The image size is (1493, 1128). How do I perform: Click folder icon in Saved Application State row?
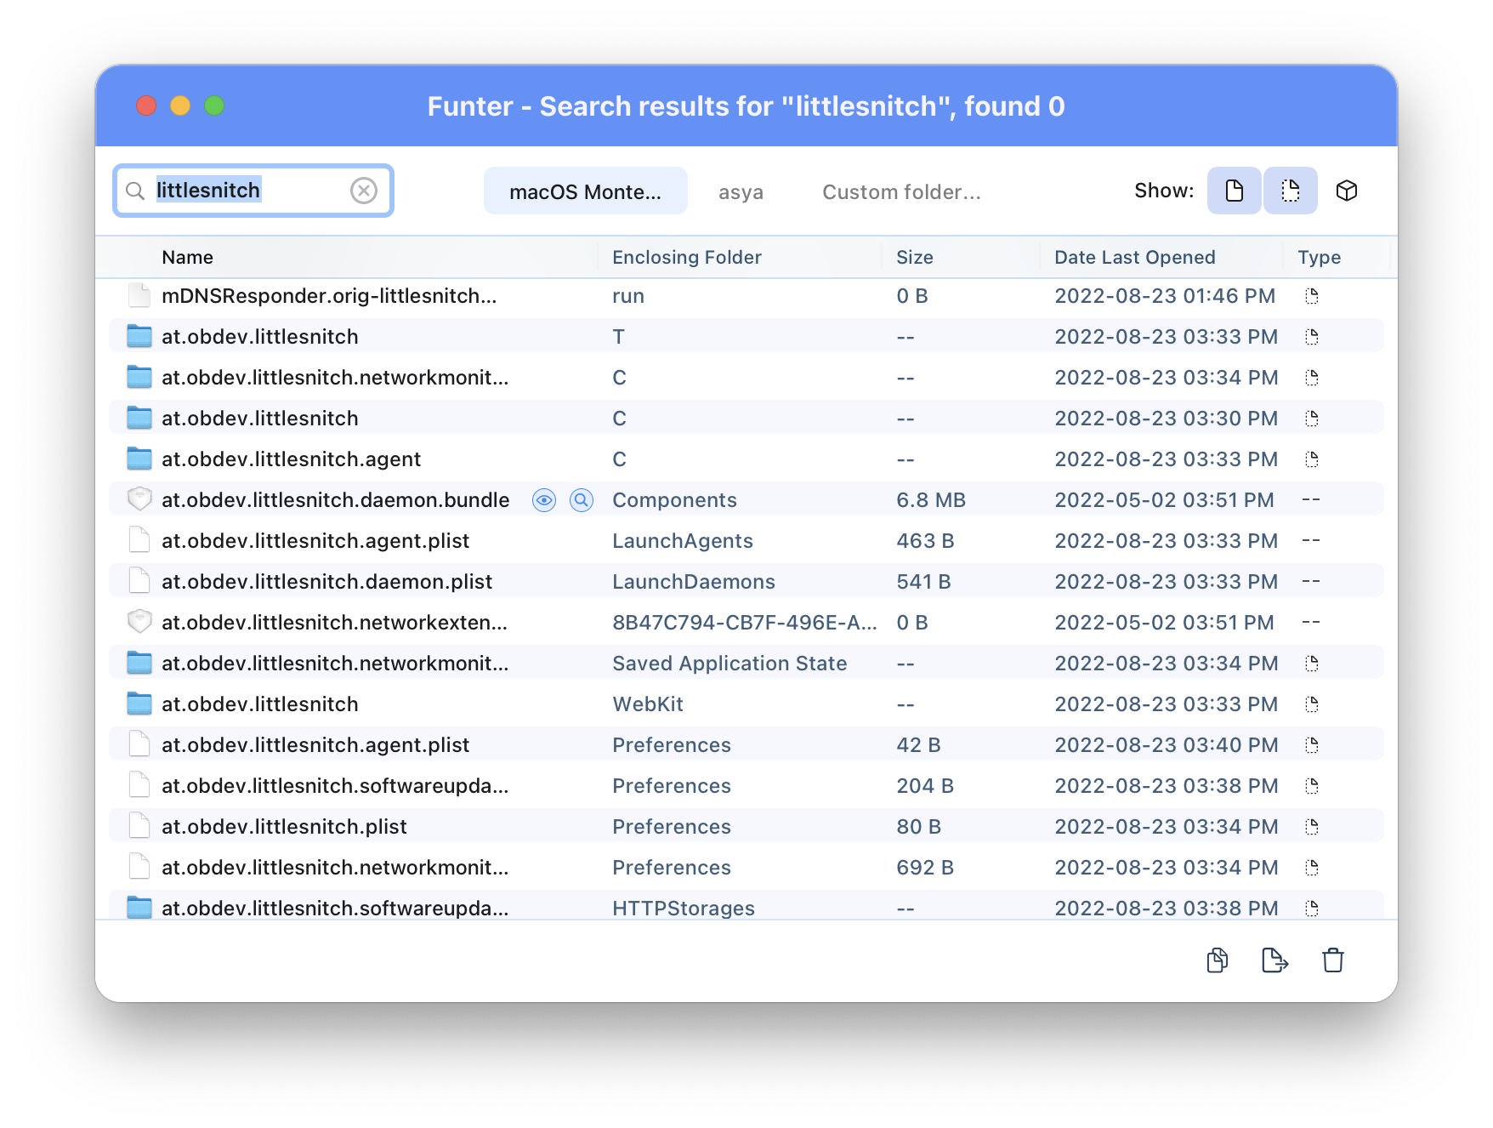[139, 663]
